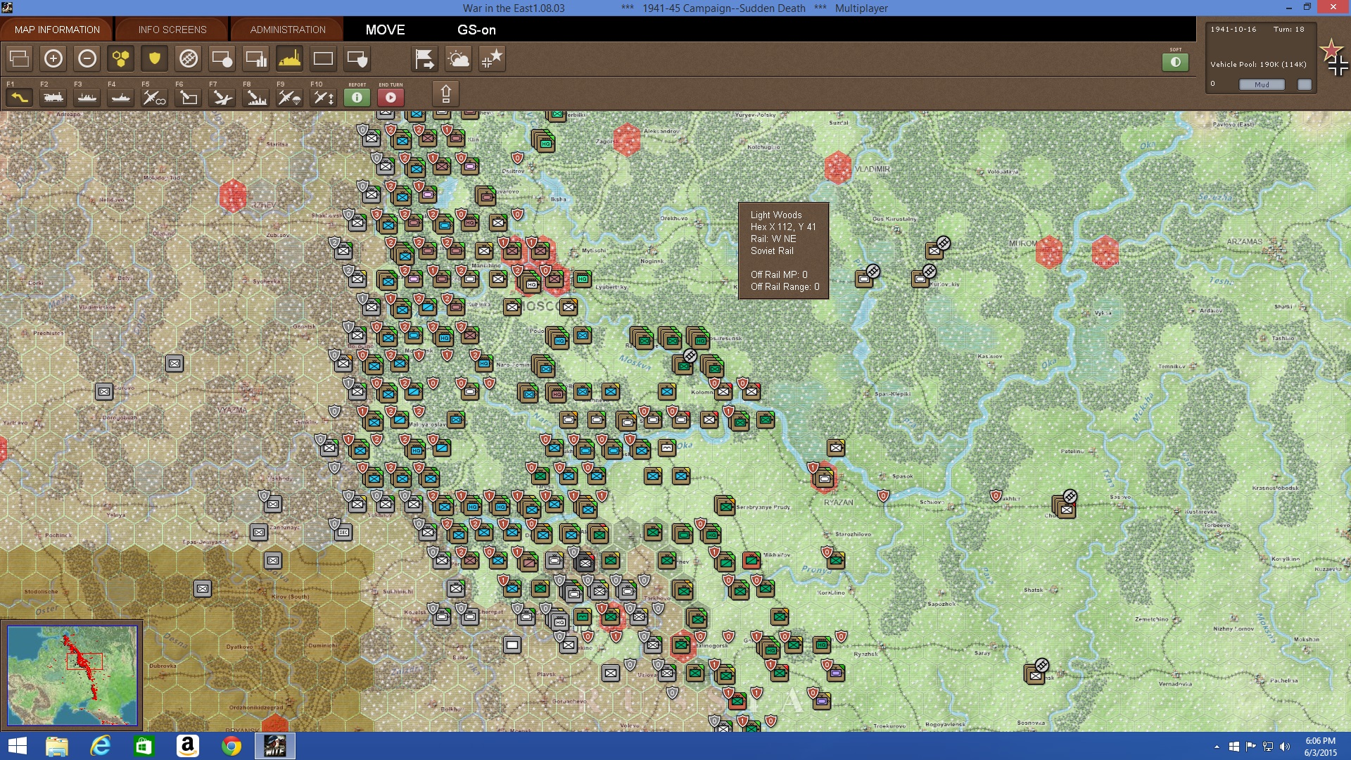Open Windows Start menu
Screen dimensions: 1351x760
17,746
